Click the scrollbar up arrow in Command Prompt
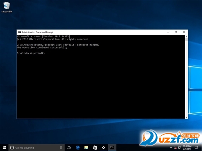 pyautogui.click(x=187, y=37)
